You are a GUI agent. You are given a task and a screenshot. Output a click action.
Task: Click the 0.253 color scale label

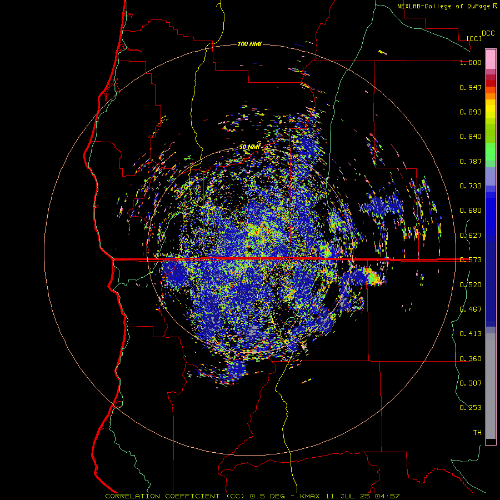(x=471, y=408)
